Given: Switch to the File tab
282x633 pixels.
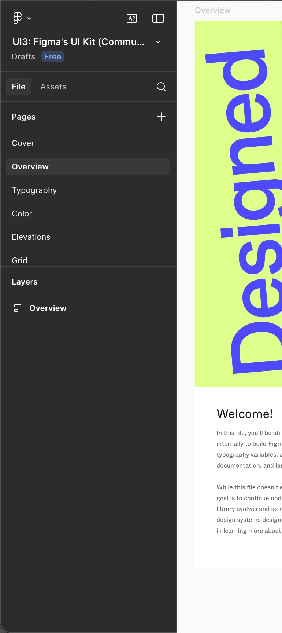Looking at the screenshot, I should [19, 87].
